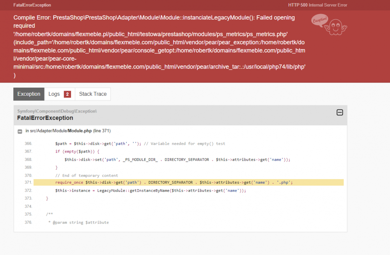Click the Logs count badge showing 2
The image size is (390, 255).
click(x=67, y=94)
